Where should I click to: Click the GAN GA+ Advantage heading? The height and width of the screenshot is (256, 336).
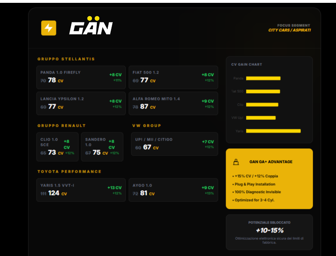pos(271,162)
